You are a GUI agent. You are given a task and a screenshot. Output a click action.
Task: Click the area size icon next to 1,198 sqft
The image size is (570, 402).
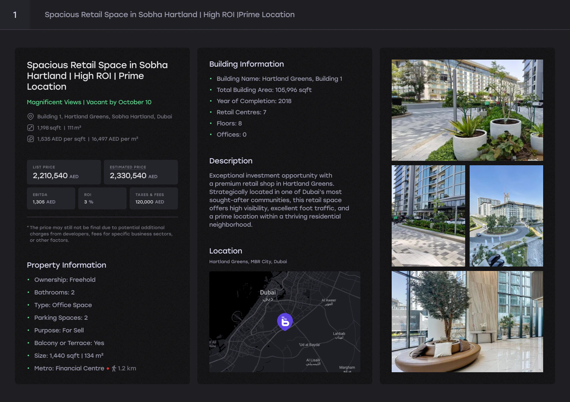point(31,128)
